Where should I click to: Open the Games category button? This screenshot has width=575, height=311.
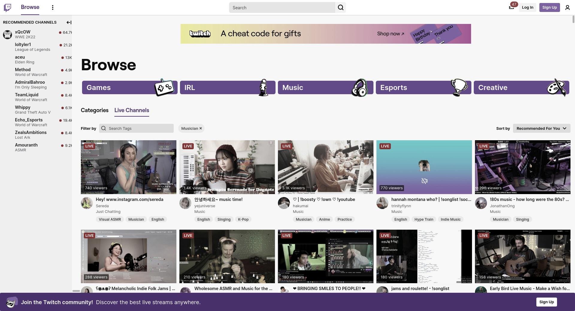(x=130, y=87)
